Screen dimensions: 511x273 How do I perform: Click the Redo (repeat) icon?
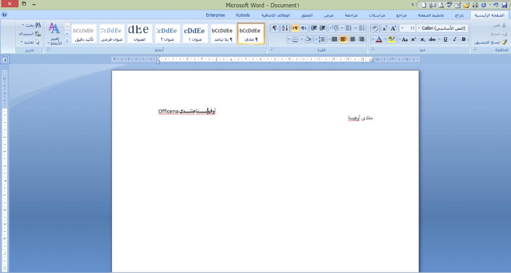point(483,5)
